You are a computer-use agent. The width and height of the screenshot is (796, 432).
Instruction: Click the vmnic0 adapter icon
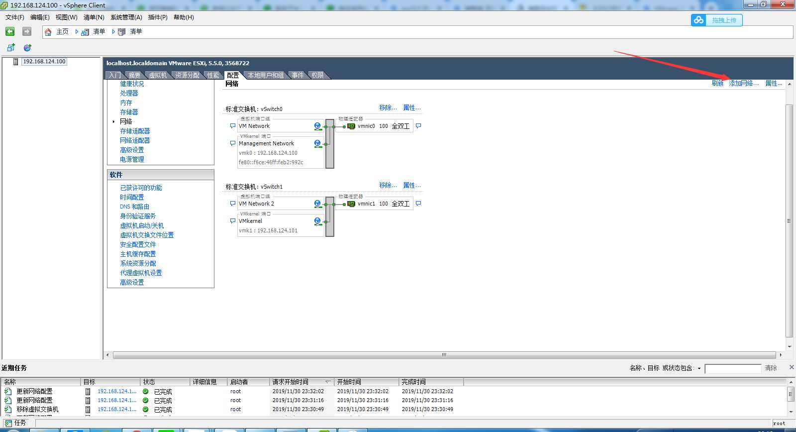tap(351, 126)
